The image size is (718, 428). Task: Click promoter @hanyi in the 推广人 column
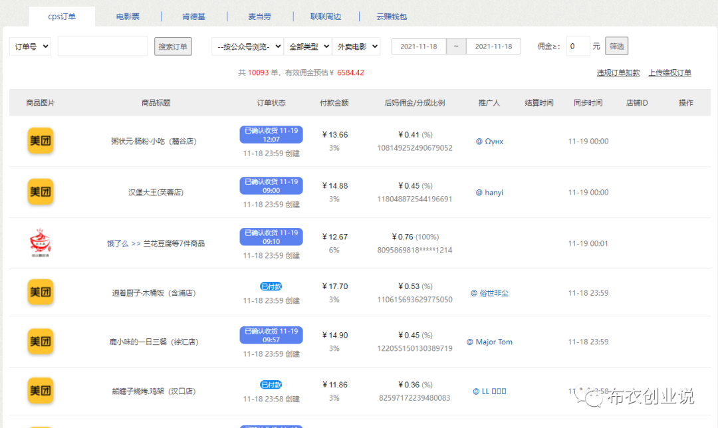pyautogui.click(x=489, y=192)
